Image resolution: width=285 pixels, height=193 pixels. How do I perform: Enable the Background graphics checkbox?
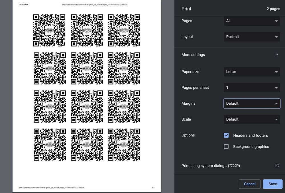click(x=226, y=147)
